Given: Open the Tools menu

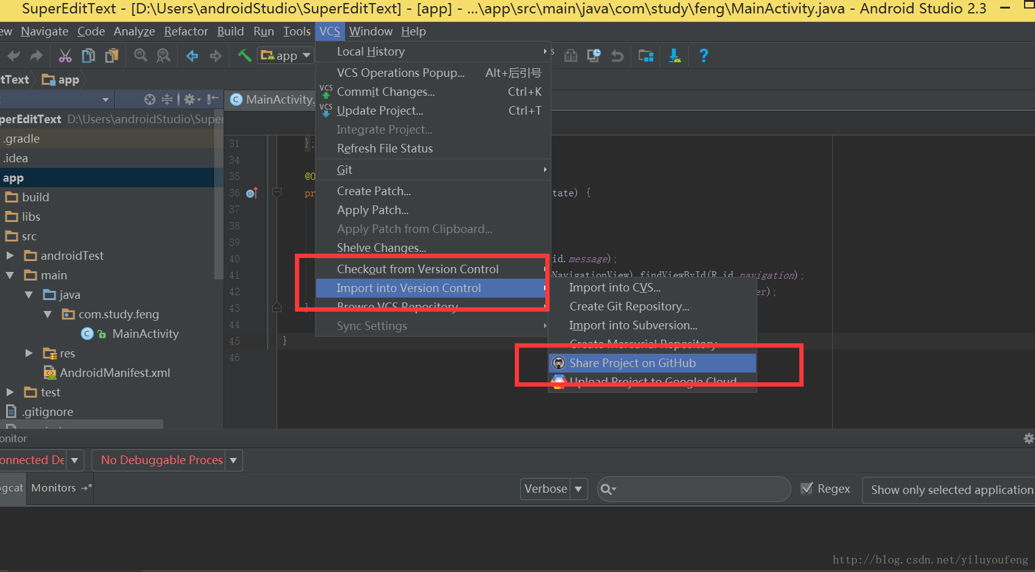Looking at the screenshot, I should [x=297, y=31].
